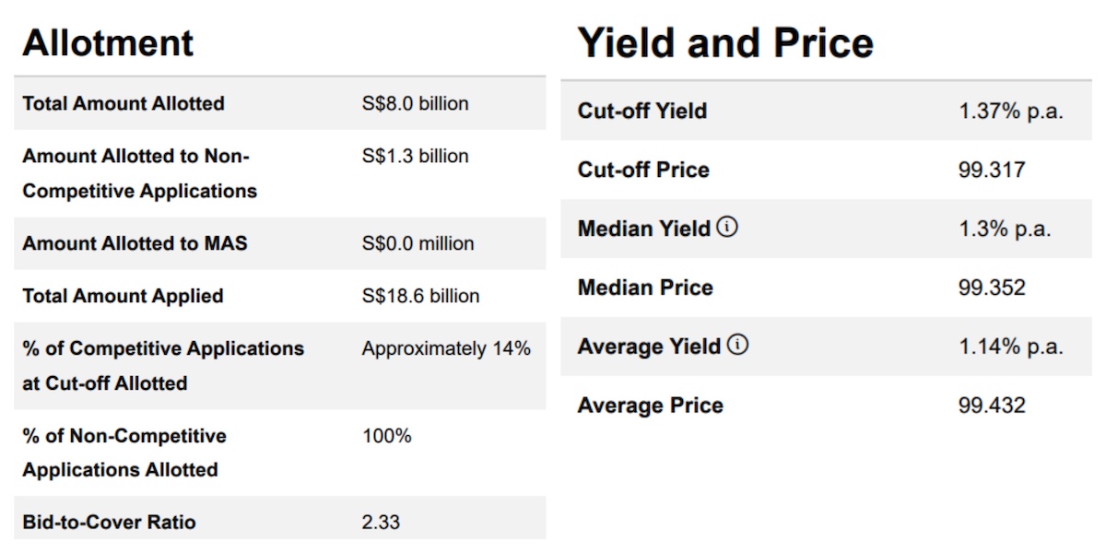
Task: Click the info icon beside Average Yield
Action: (x=737, y=345)
